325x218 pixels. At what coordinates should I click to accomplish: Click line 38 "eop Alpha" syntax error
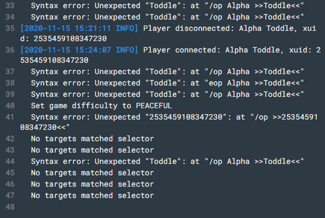tap(168, 83)
